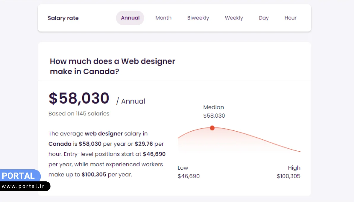Click the Web designer salary heading
The width and height of the screenshot is (354, 202).
pos(112,66)
